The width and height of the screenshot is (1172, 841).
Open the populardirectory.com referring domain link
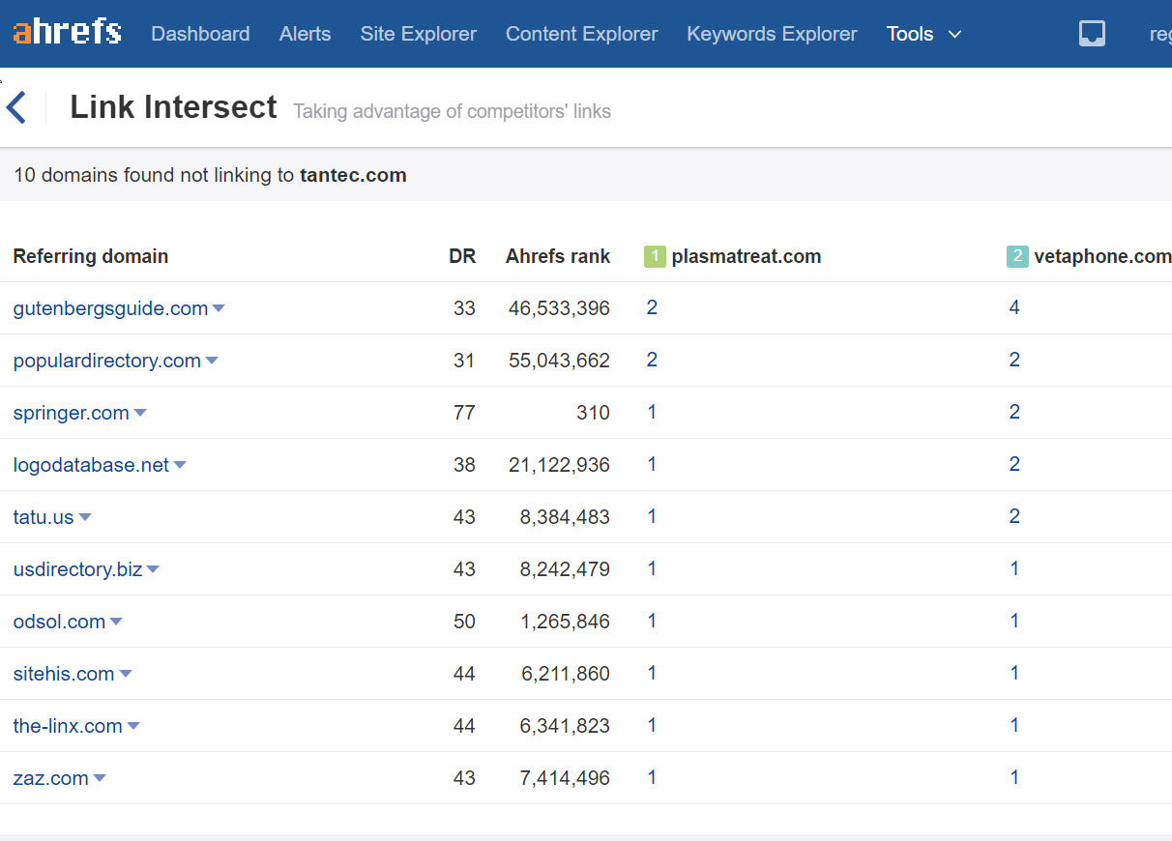[x=107, y=361]
